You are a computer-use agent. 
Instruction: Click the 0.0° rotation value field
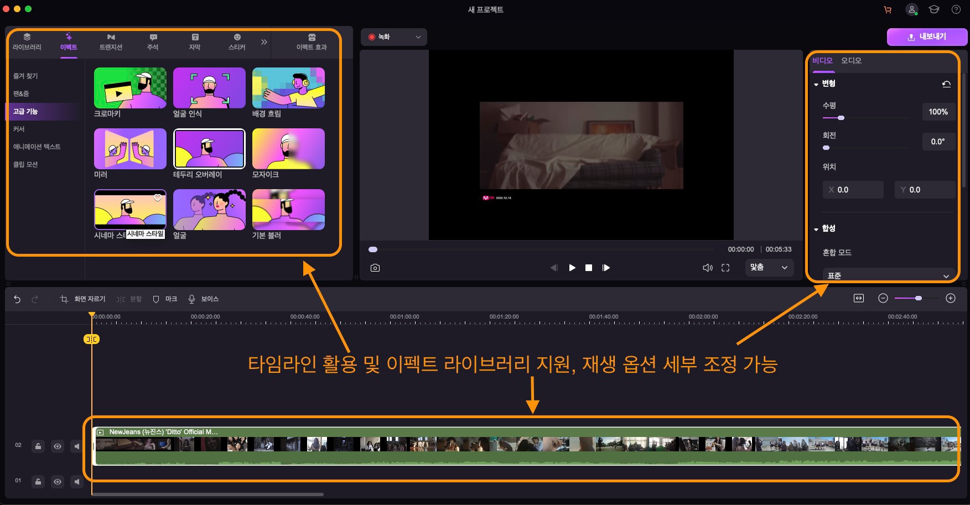[x=938, y=142]
